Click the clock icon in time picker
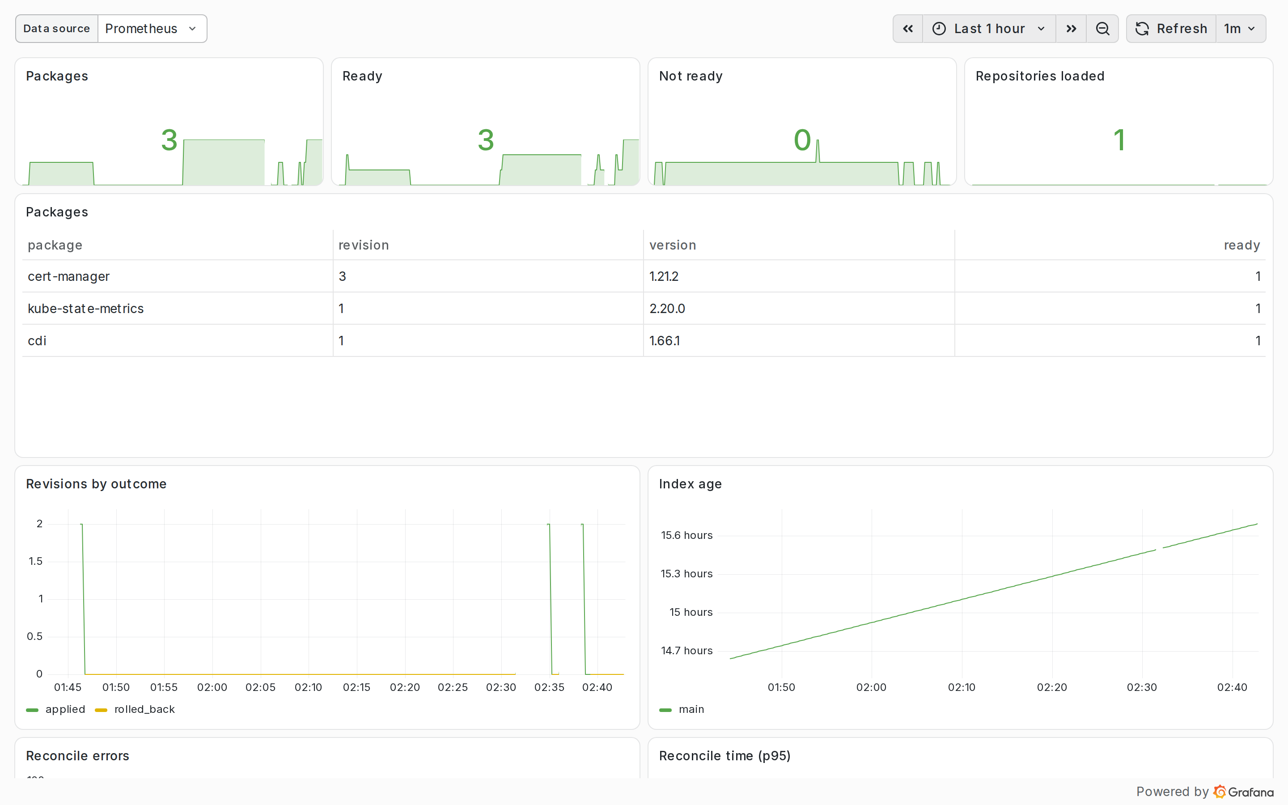Viewport: 1288px width, 805px height. (939, 29)
